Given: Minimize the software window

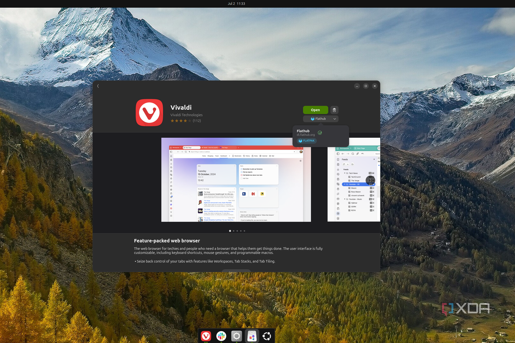Looking at the screenshot, I should click(x=357, y=86).
